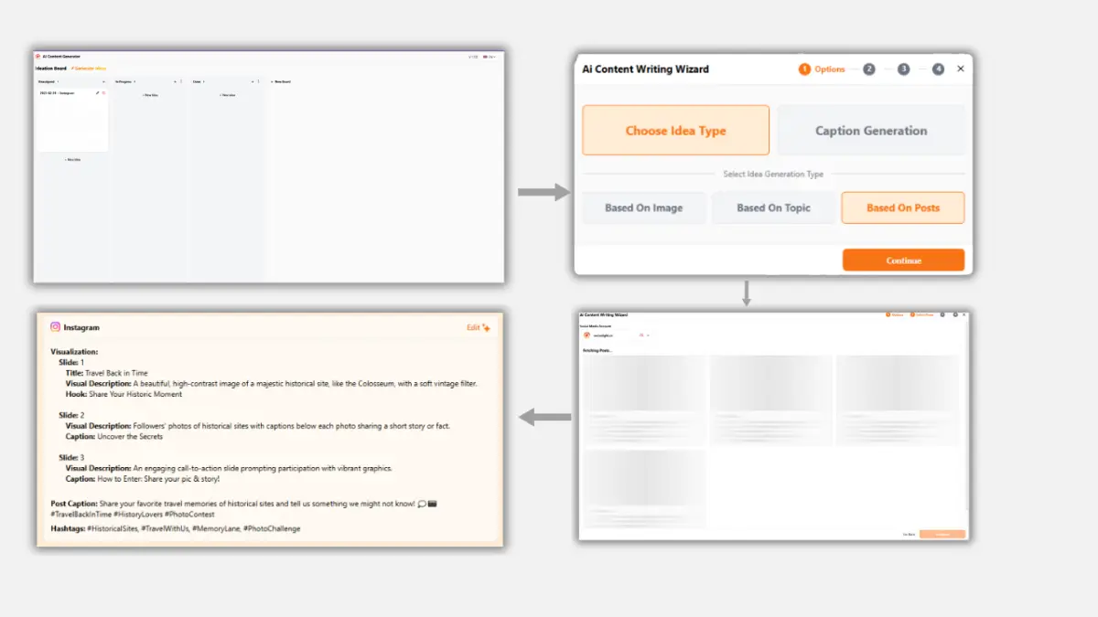Click the plus icon in In Progress column header
This screenshot has width=1098, height=617.
pyautogui.click(x=175, y=81)
